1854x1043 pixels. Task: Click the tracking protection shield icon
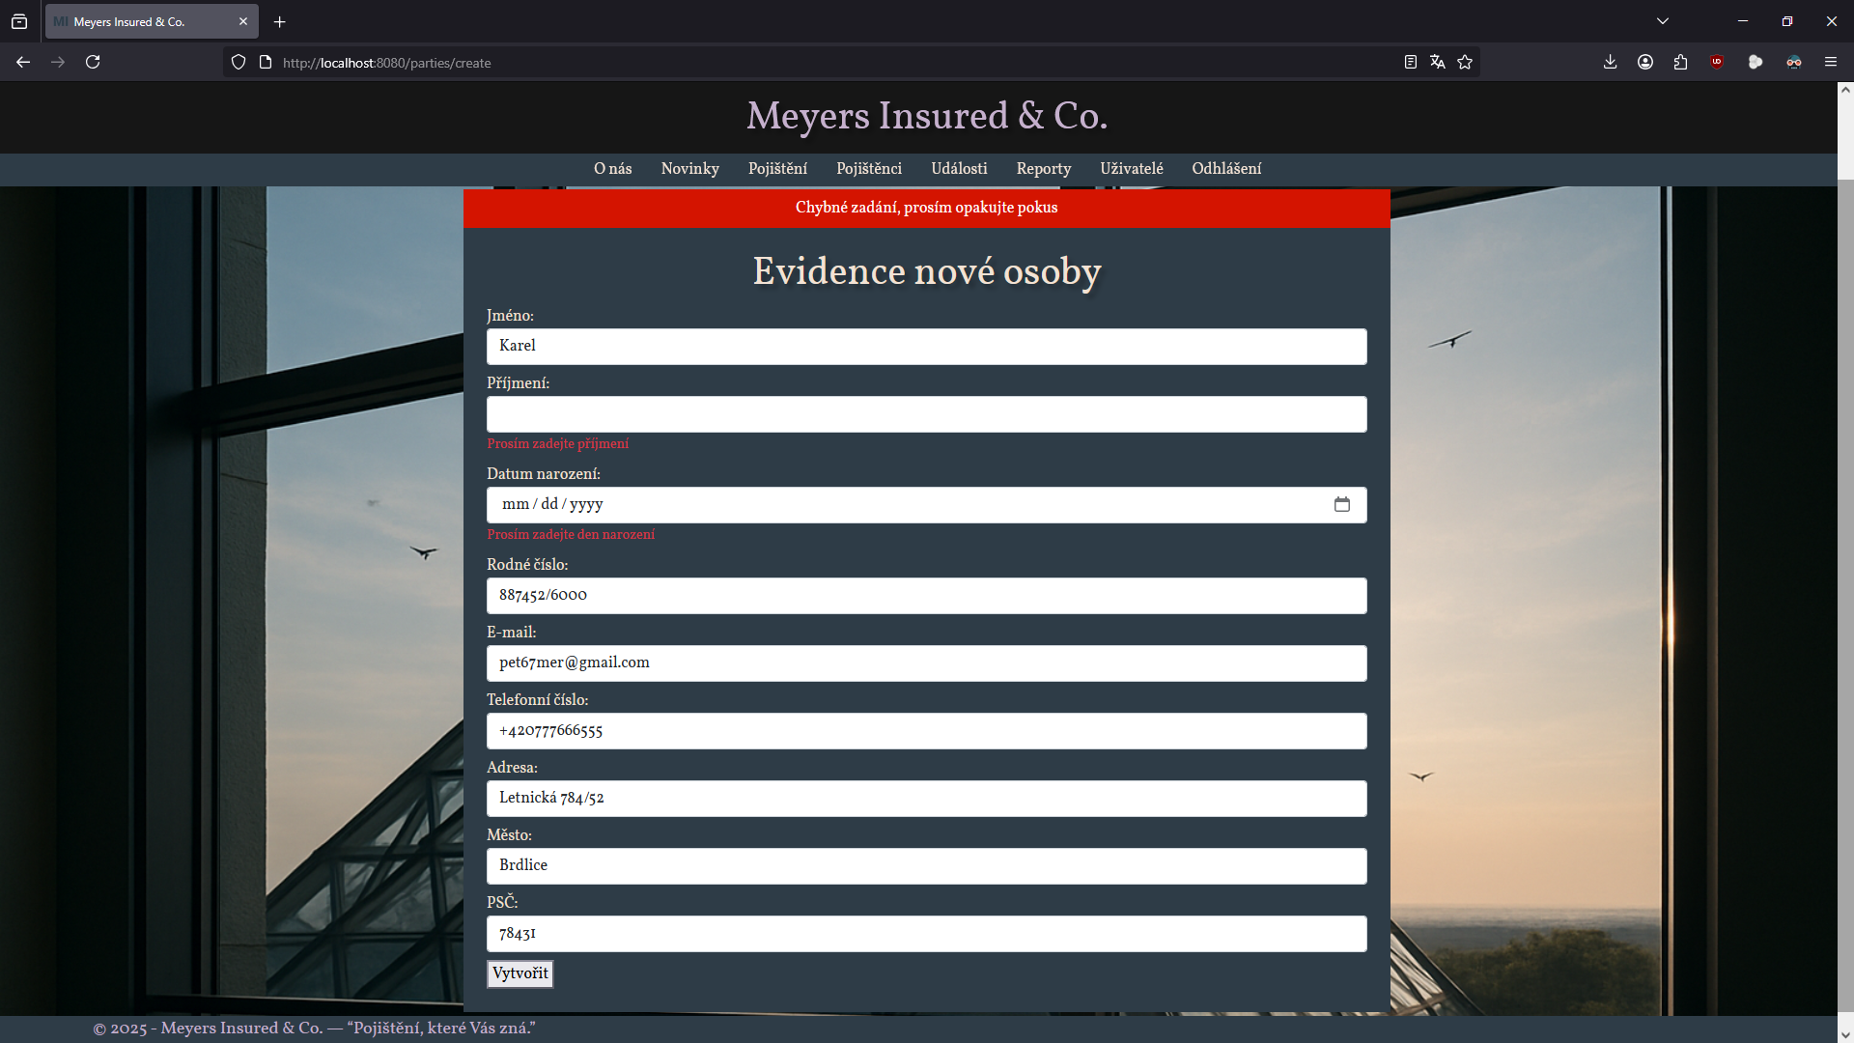pyautogui.click(x=239, y=62)
